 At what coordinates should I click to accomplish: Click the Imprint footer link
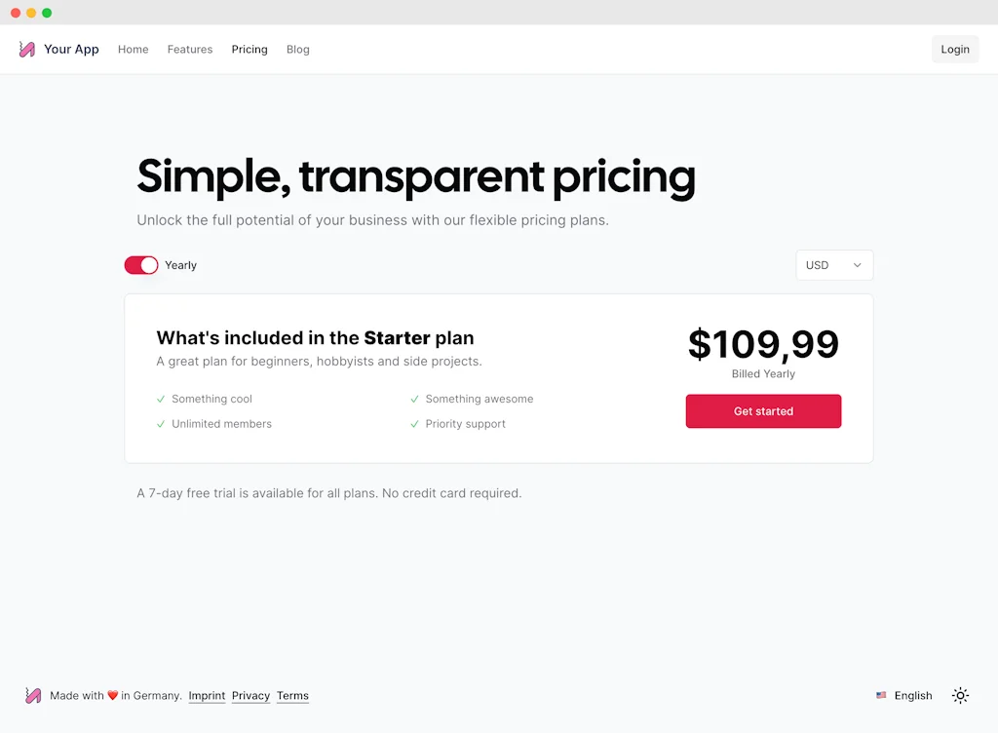click(207, 695)
